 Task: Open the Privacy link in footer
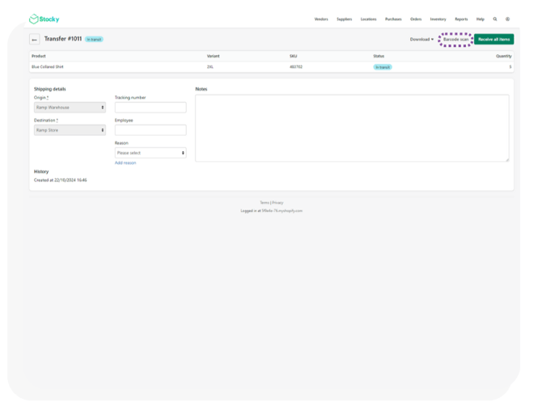[x=277, y=203]
